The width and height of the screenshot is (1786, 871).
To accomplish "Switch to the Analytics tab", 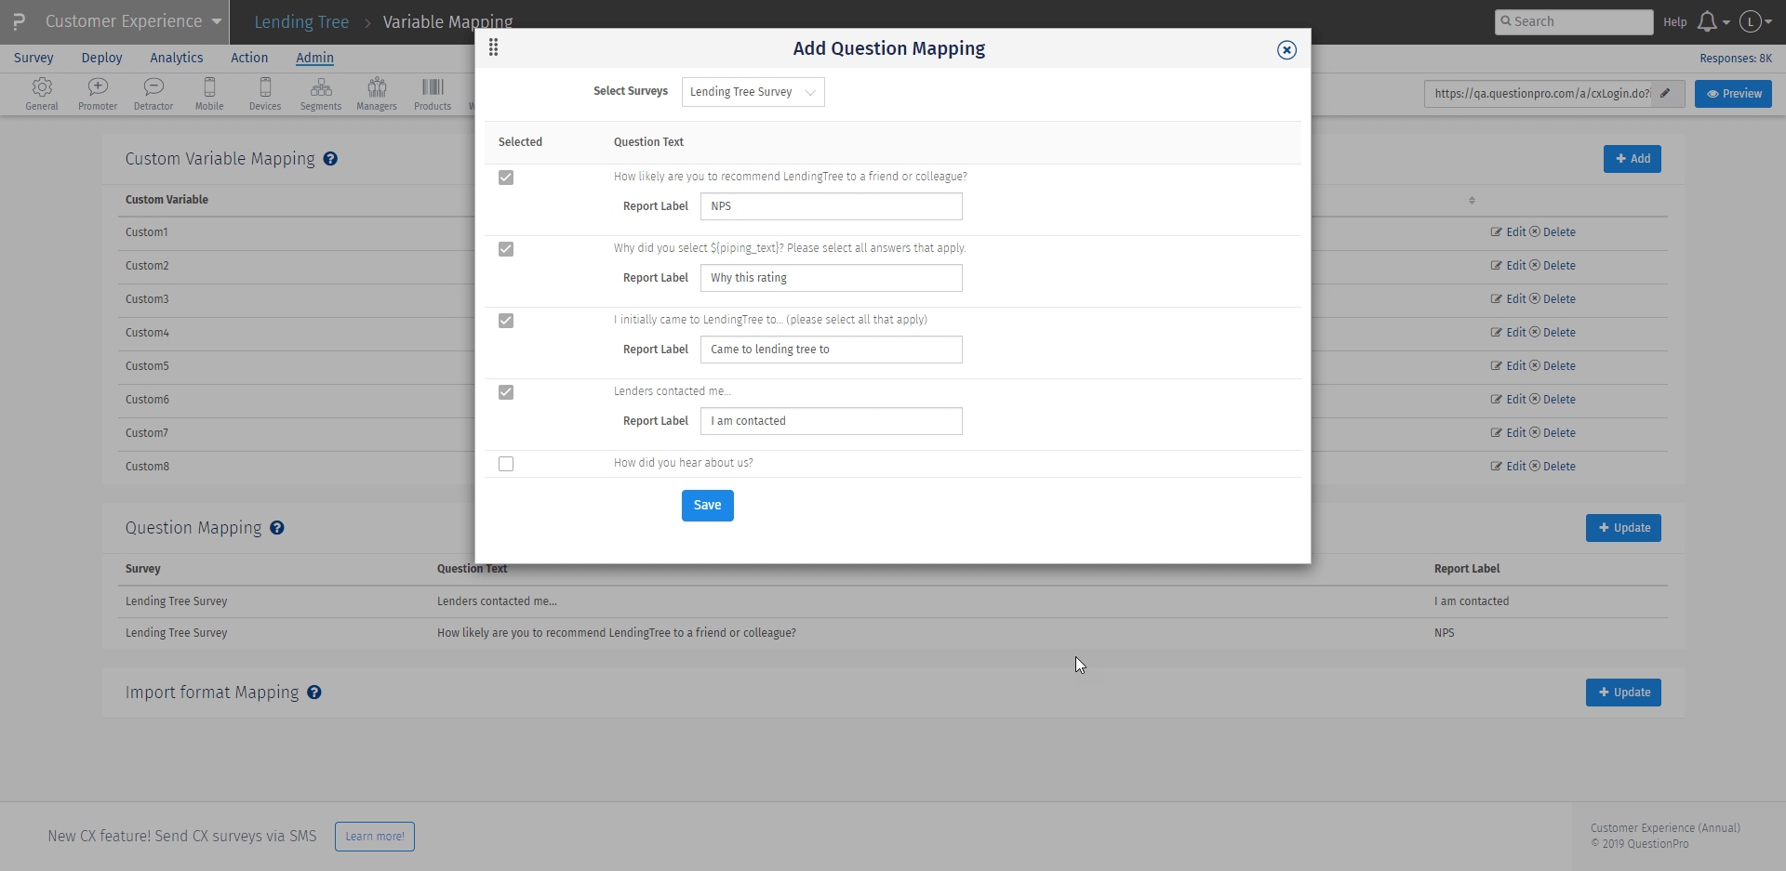I will [x=176, y=58].
